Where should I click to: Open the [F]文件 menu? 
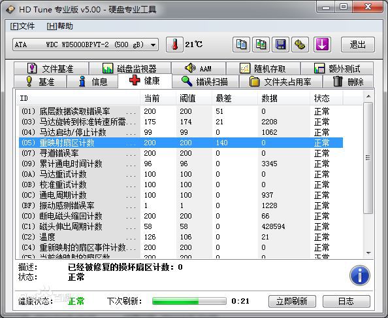(22, 26)
